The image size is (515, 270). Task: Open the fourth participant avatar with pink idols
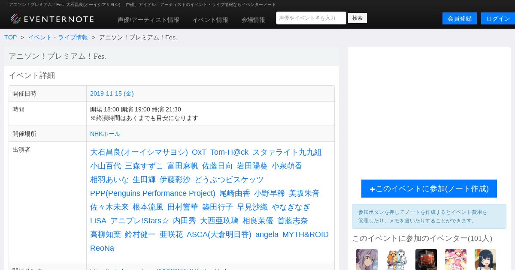click(456, 260)
